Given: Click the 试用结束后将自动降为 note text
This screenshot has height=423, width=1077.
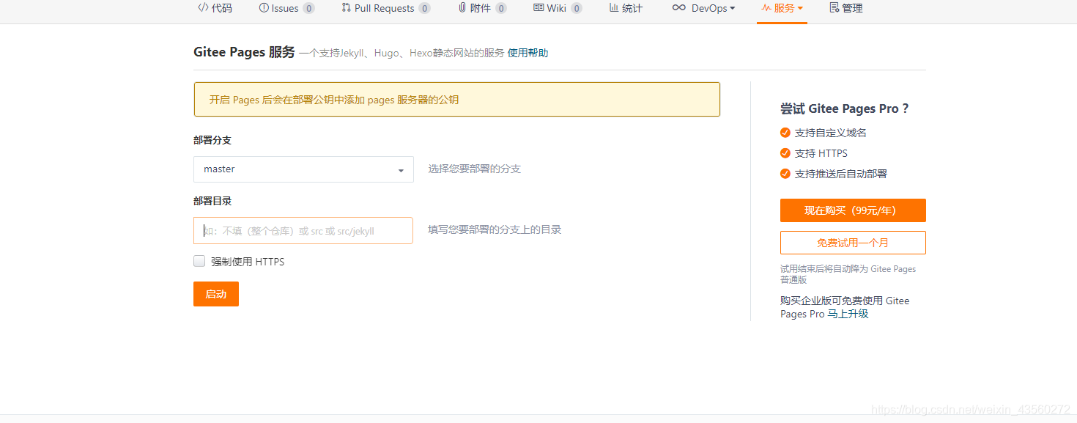Looking at the screenshot, I should 848,274.
